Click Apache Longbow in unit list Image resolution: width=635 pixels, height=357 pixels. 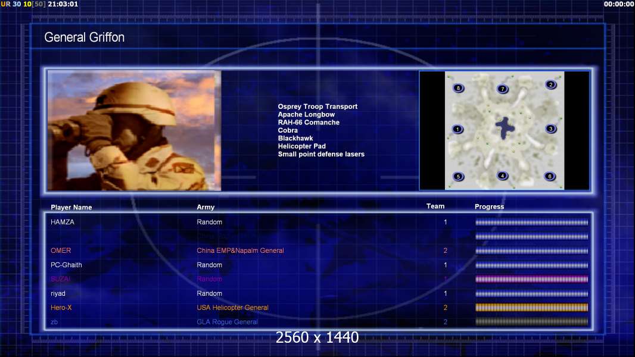click(x=306, y=114)
